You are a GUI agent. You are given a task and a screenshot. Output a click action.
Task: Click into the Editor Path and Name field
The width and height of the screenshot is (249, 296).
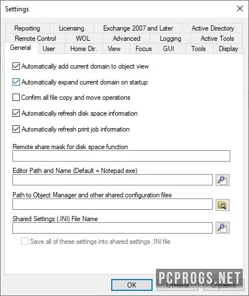112,180
